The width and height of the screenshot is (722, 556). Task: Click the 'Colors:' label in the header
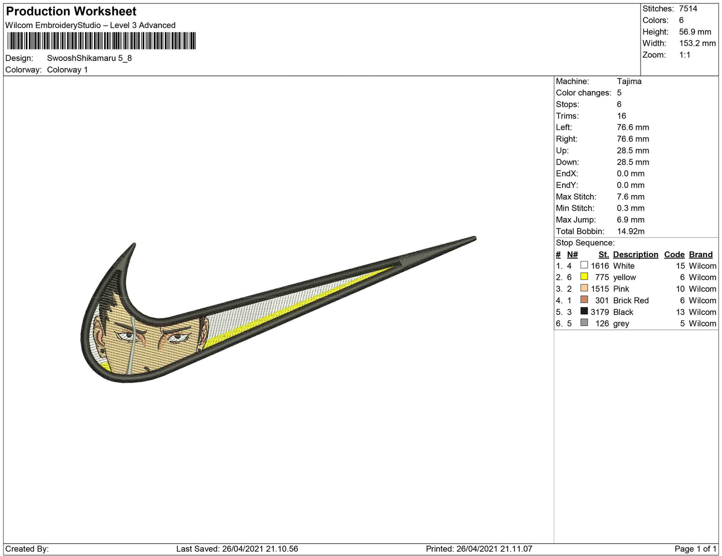pos(656,20)
